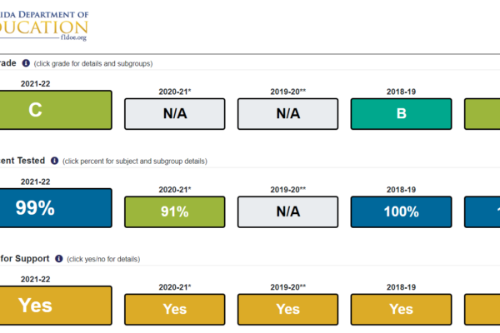Click the 2020-21 N/A grade box

point(174,114)
